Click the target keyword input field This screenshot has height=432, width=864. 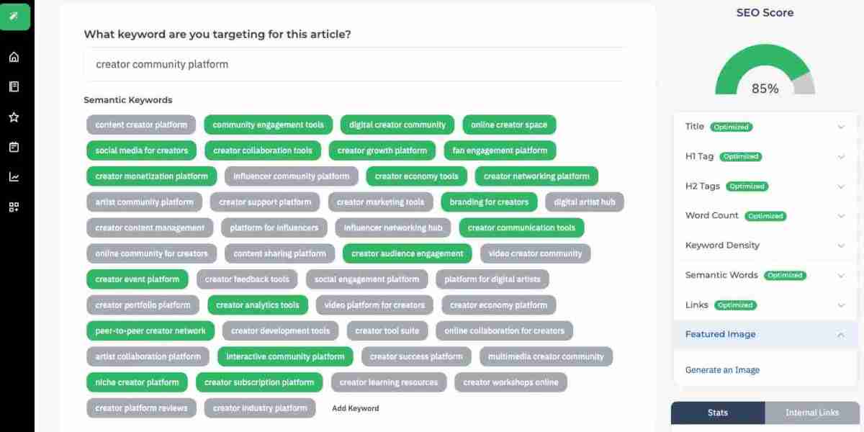355,64
